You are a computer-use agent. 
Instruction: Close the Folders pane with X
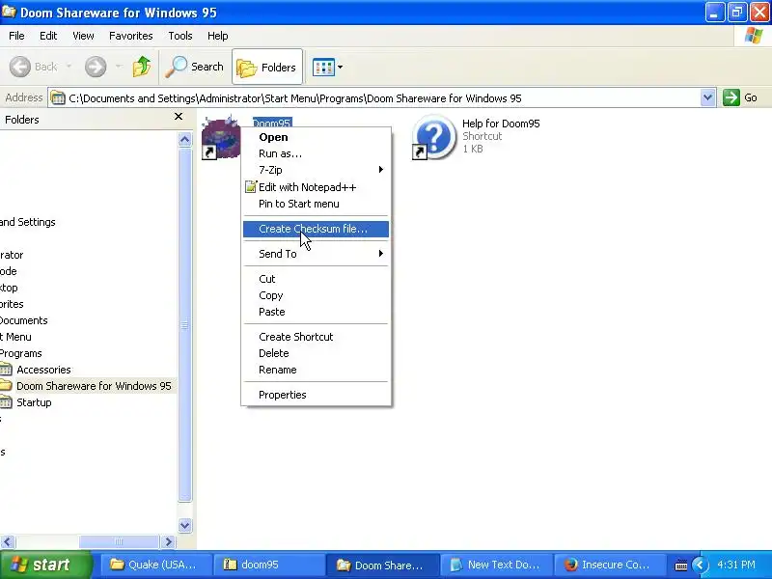point(179,117)
